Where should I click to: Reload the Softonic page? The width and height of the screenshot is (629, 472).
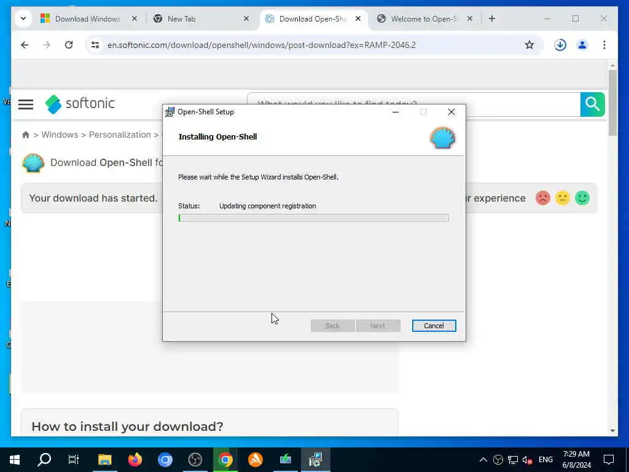69,45
